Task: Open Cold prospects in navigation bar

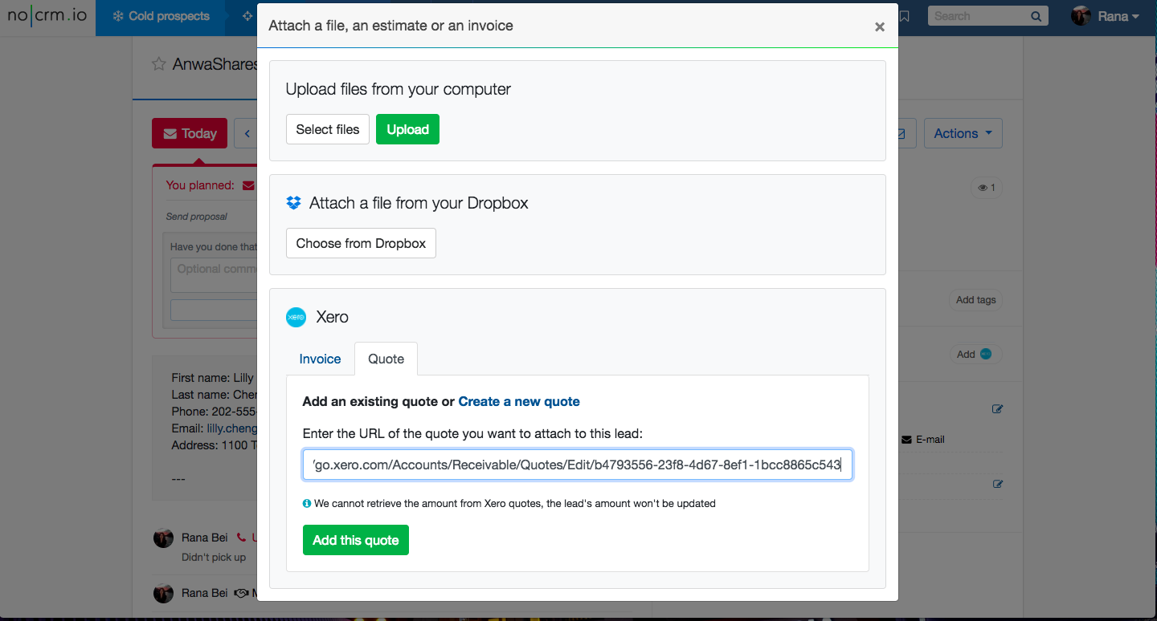Action: (x=161, y=16)
